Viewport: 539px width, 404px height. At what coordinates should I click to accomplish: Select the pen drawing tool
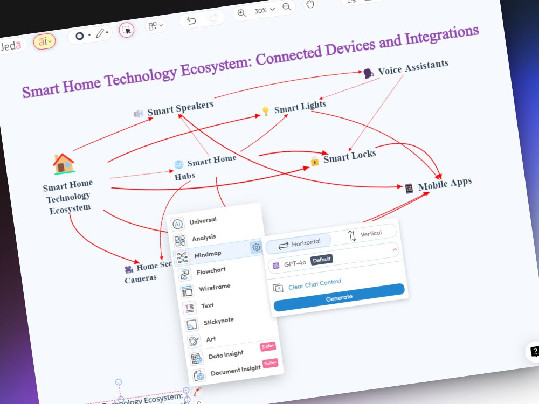(100, 33)
